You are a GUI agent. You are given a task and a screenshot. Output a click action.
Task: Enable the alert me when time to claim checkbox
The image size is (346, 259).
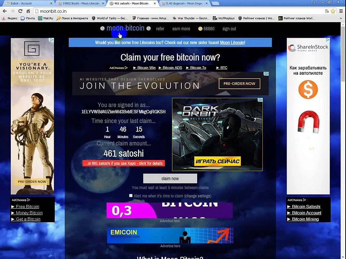(x=131, y=196)
